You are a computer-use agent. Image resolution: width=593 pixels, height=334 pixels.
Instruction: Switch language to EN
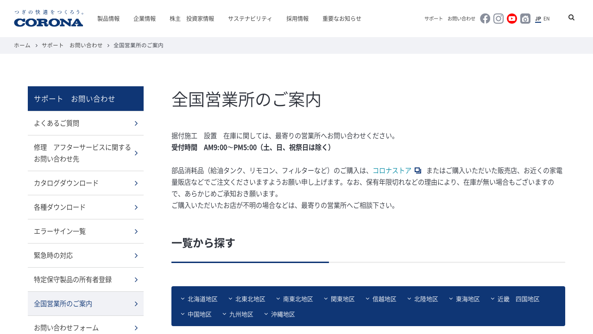click(x=547, y=19)
